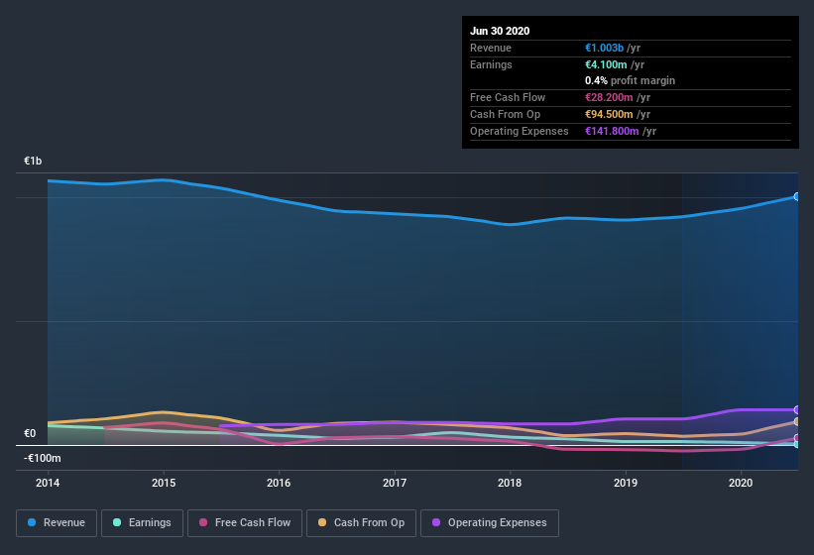Screen dimensions: 814x555
Task: Toggle the Operating Expenses legend button
Action: point(490,523)
